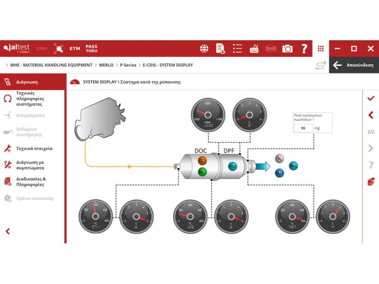Click the globe language icon in top bar
This screenshot has height=284, width=379.
pos(204,49)
